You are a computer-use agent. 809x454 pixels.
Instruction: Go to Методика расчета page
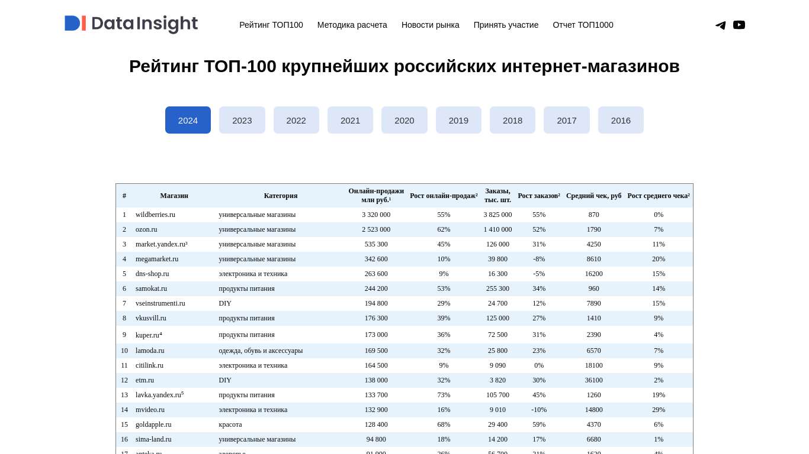pyautogui.click(x=352, y=25)
